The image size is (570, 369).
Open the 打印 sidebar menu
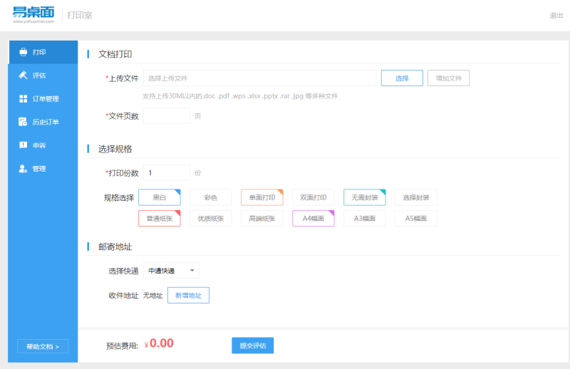click(43, 52)
